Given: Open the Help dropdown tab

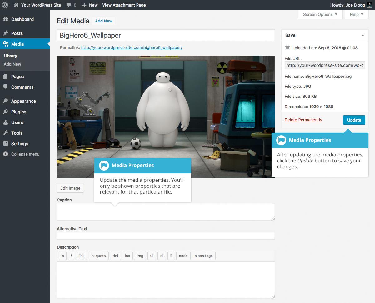Looking at the screenshot, I should 357,14.
